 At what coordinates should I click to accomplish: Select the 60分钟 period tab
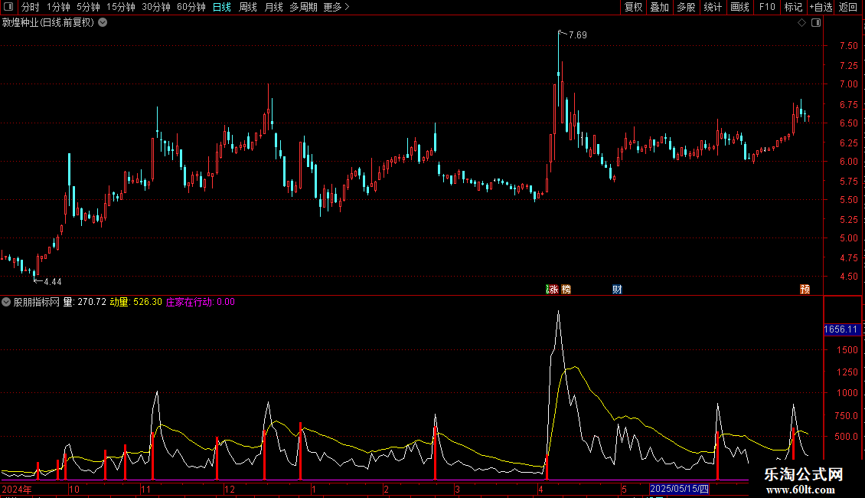pyautogui.click(x=191, y=7)
